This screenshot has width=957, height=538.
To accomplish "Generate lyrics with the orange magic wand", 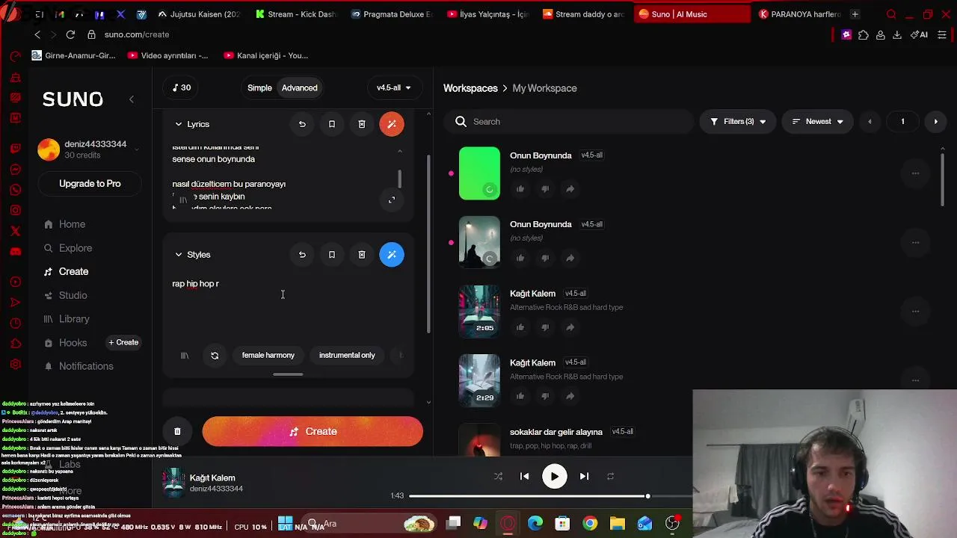I will [x=392, y=124].
